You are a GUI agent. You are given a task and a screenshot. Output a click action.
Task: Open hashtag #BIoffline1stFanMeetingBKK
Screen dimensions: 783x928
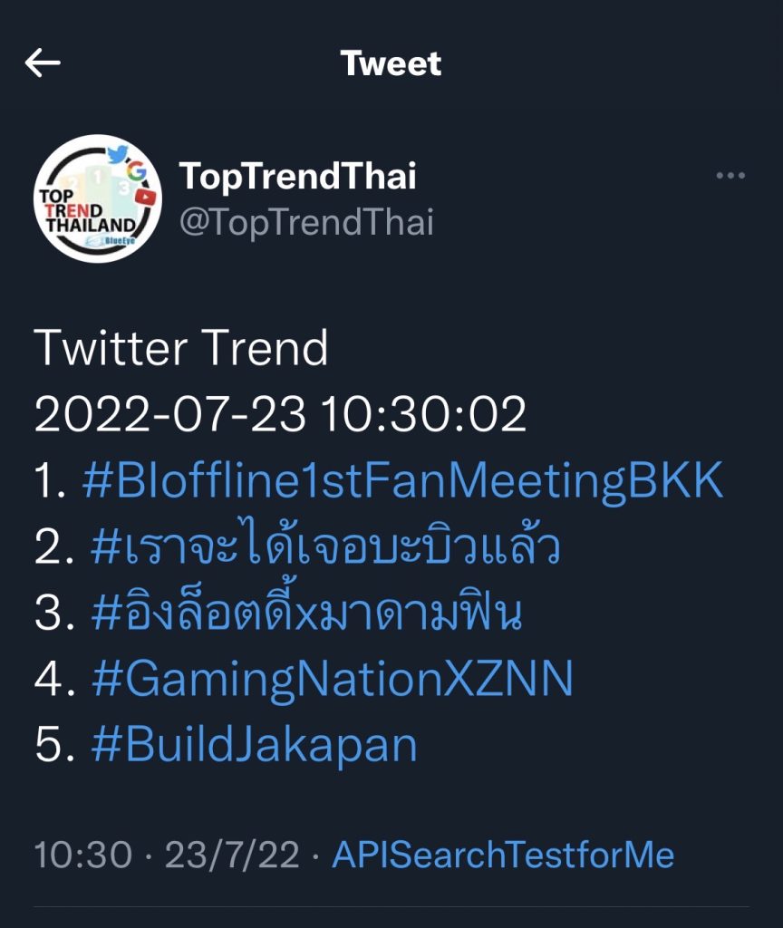[x=402, y=480]
